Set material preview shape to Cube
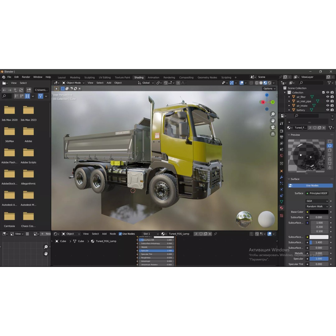The width and height of the screenshot is (336, 336). coord(330,150)
